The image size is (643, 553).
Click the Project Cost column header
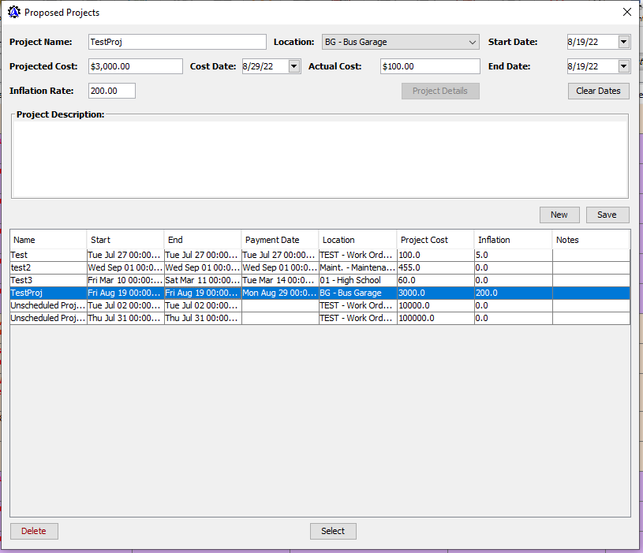(x=435, y=240)
